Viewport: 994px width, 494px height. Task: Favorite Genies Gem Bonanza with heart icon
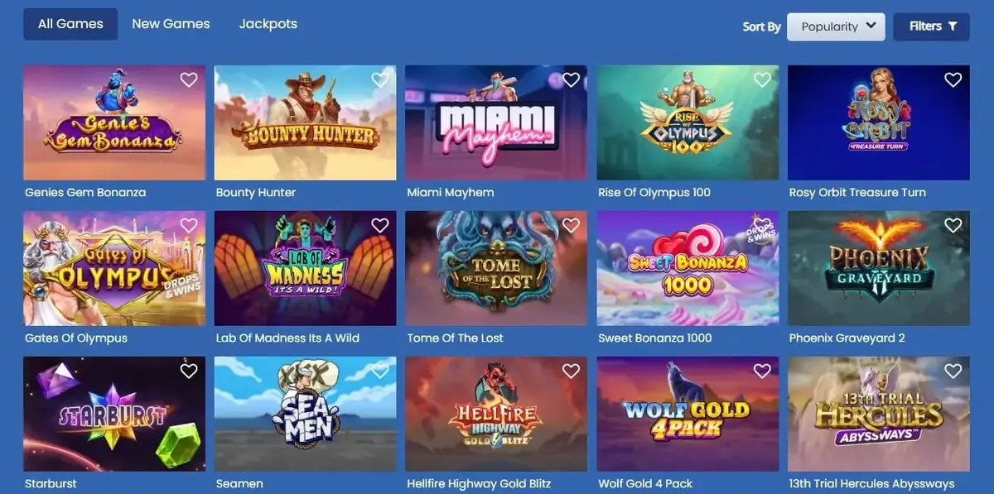coord(189,79)
